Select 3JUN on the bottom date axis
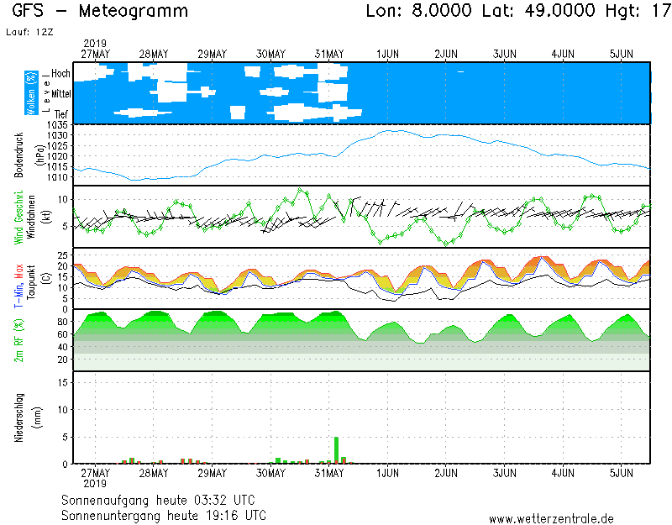672x525 pixels. pyautogui.click(x=504, y=473)
